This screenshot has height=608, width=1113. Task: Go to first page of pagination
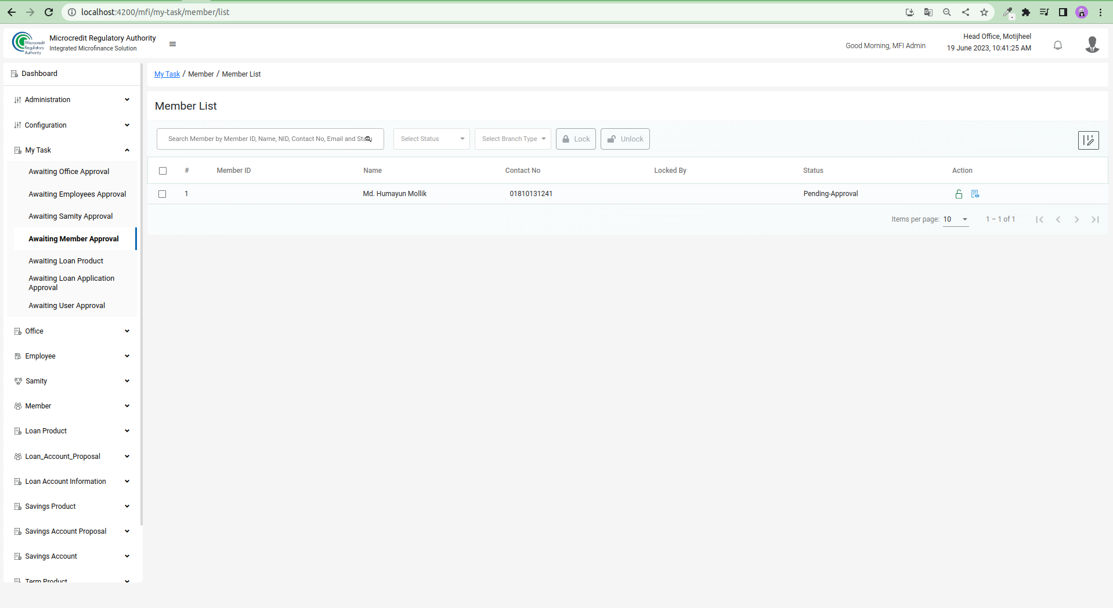[1039, 219]
